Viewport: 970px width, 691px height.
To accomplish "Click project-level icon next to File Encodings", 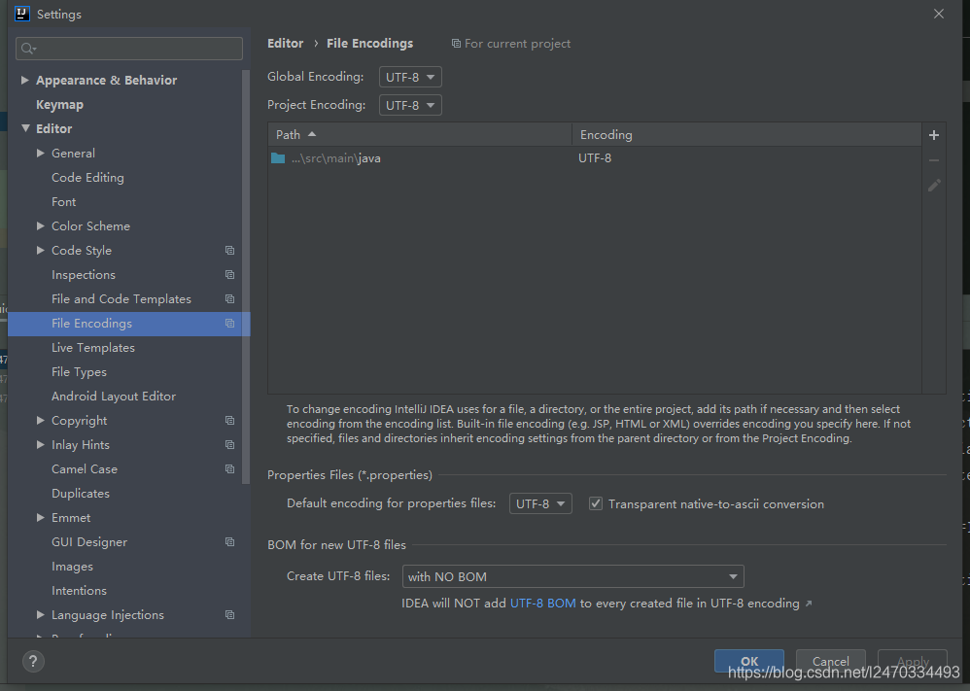I will [x=229, y=324].
